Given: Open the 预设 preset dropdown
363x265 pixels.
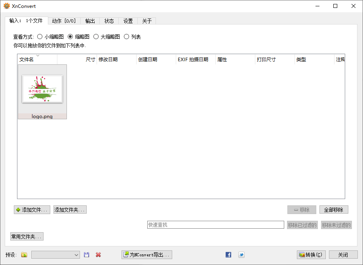Looking at the screenshot, I should click(x=55, y=255).
